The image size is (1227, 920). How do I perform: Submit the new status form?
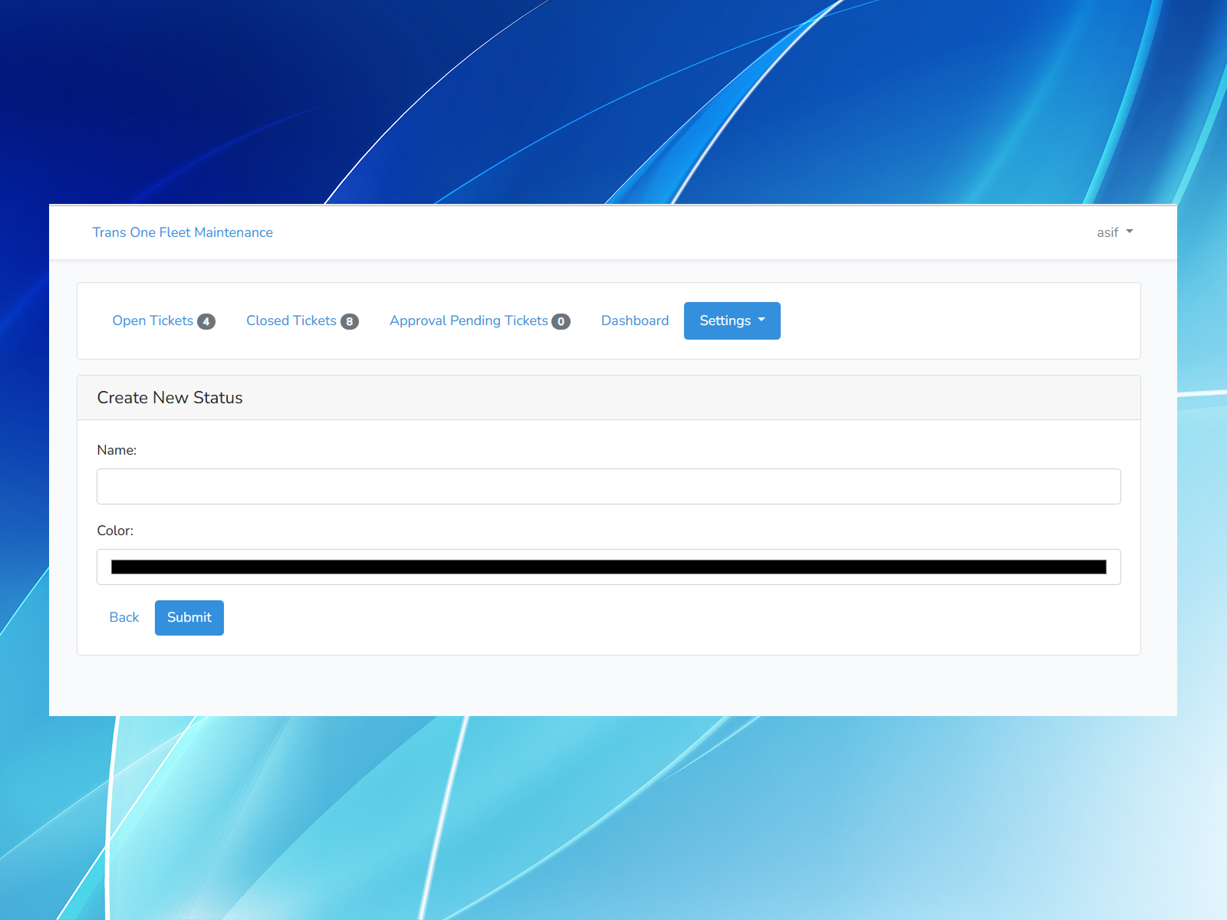click(189, 617)
